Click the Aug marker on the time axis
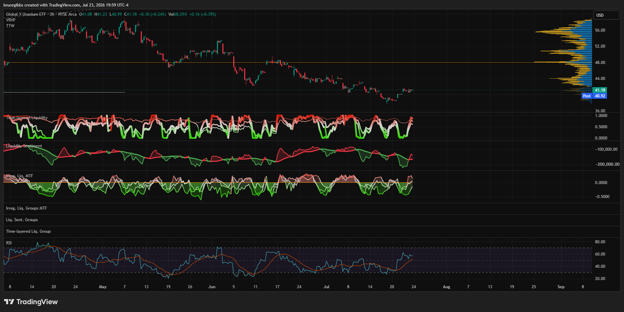 pos(446,287)
